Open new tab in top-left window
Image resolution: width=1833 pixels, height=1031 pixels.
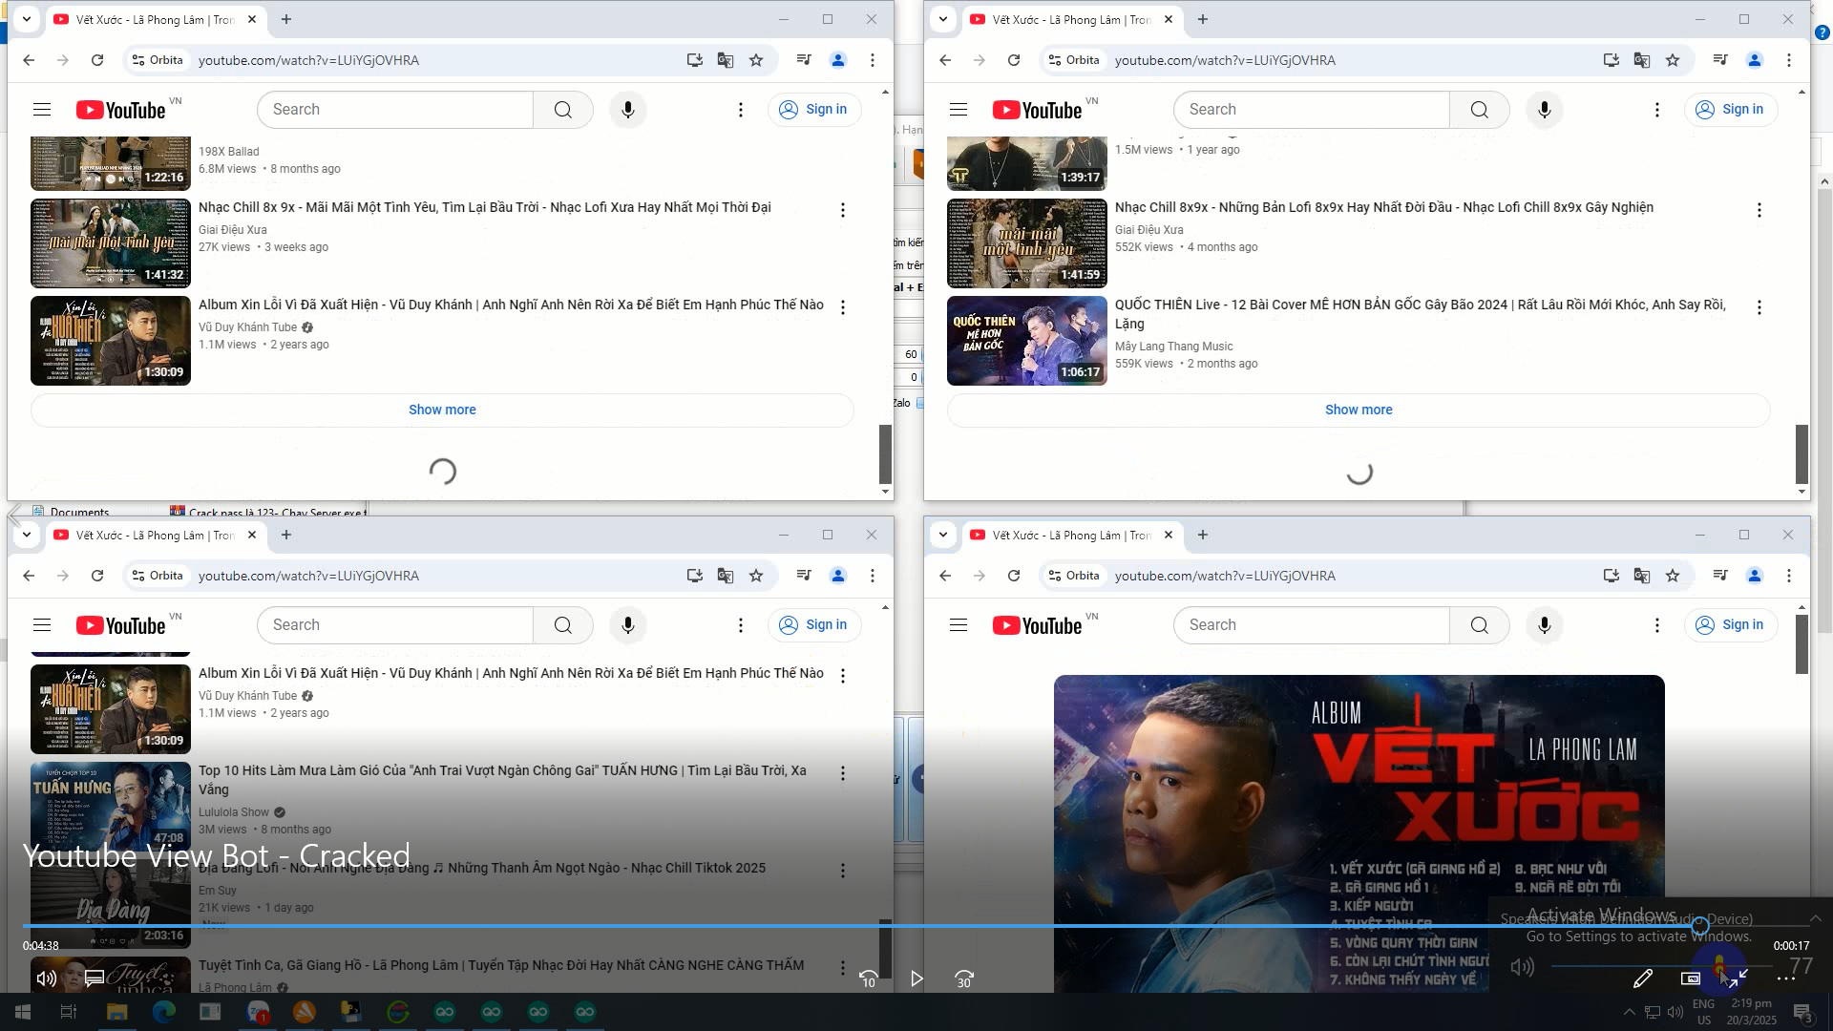[x=286, y=19]
